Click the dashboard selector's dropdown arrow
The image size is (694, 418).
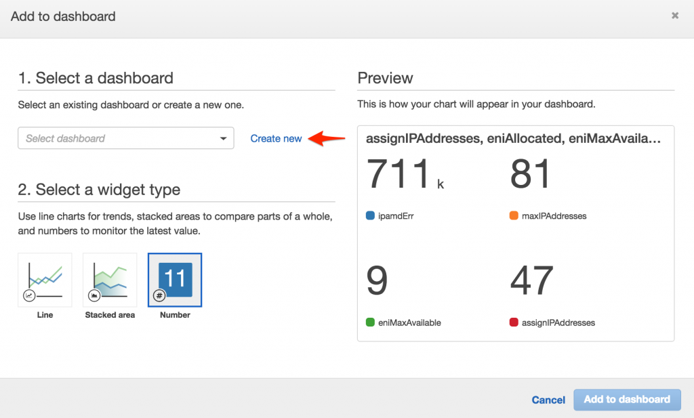[222, 138]
